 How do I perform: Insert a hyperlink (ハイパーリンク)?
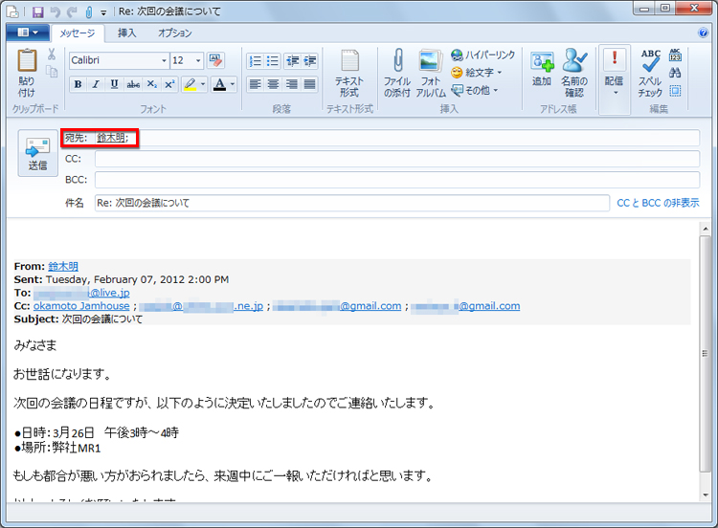pyautogui.click(x=482, y=55)
